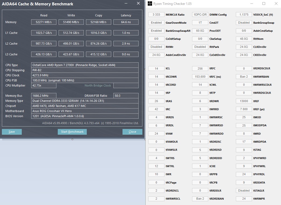Click the tWTRL value 12
Viewport: 281px width, 205px height.
(156, 166)
